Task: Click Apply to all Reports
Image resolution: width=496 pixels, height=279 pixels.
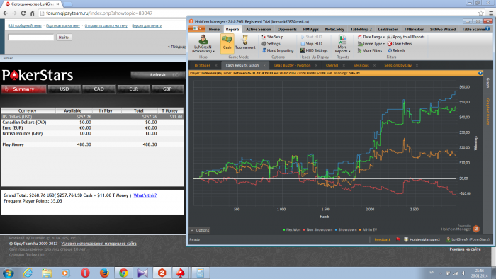Action: 406,37
